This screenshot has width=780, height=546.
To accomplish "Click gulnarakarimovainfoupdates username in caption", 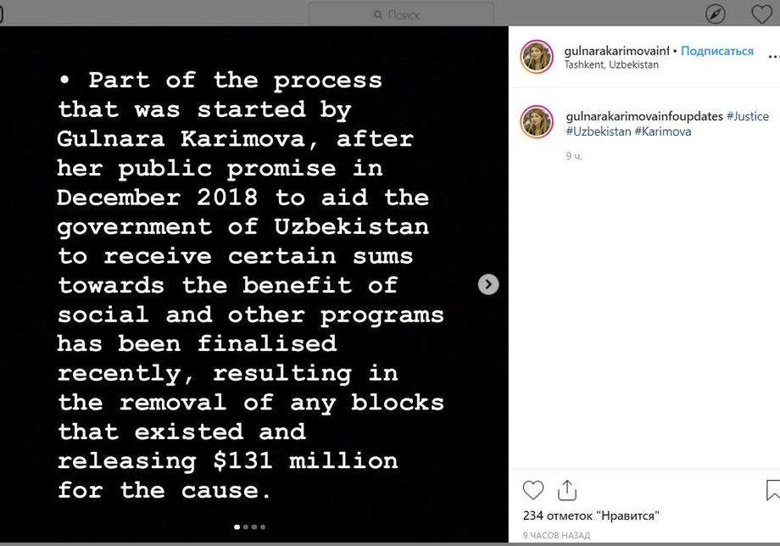I will (644, 116).
